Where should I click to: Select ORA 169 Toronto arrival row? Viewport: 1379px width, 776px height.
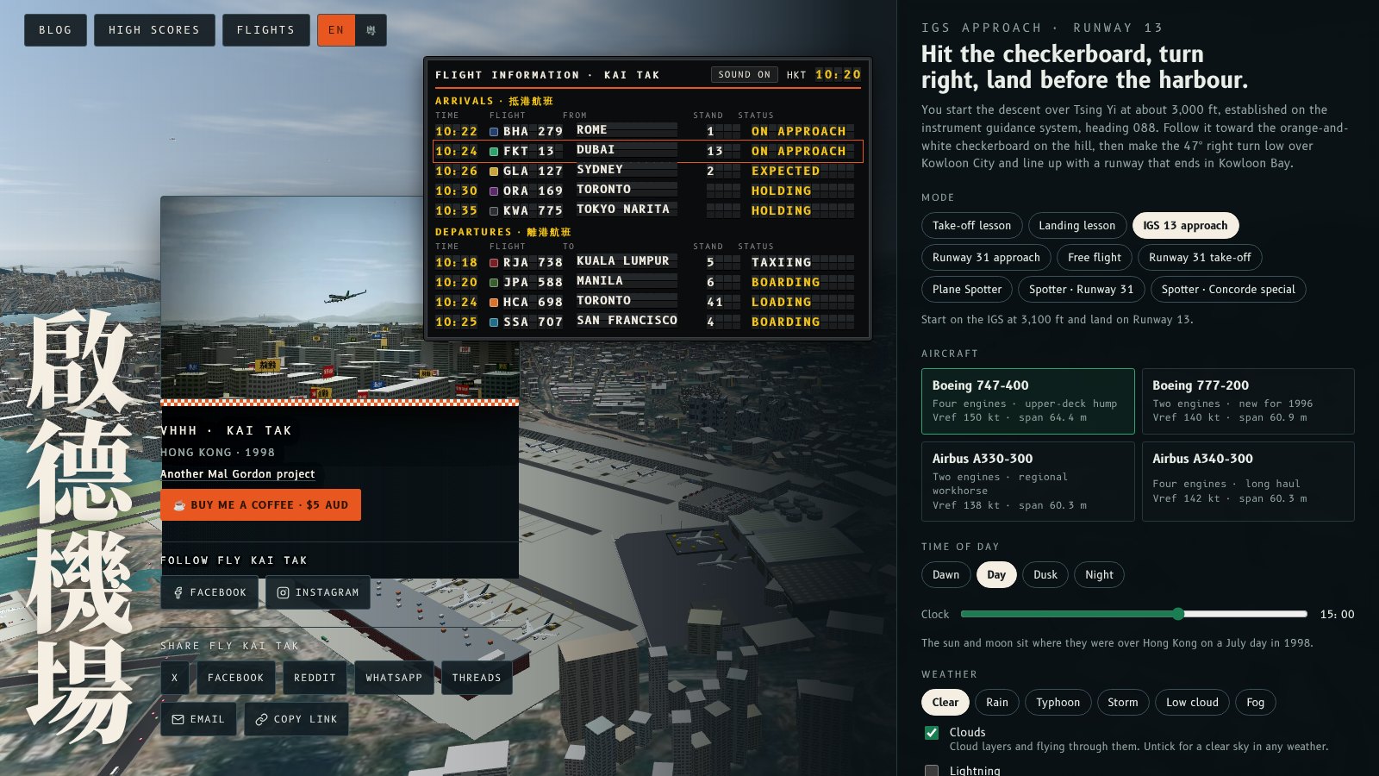pyautogui.click(x=647, y=191)
